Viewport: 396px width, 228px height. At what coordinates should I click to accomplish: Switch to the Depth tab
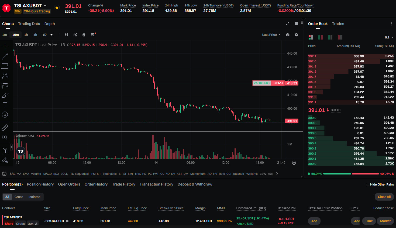tap(50, 24)
